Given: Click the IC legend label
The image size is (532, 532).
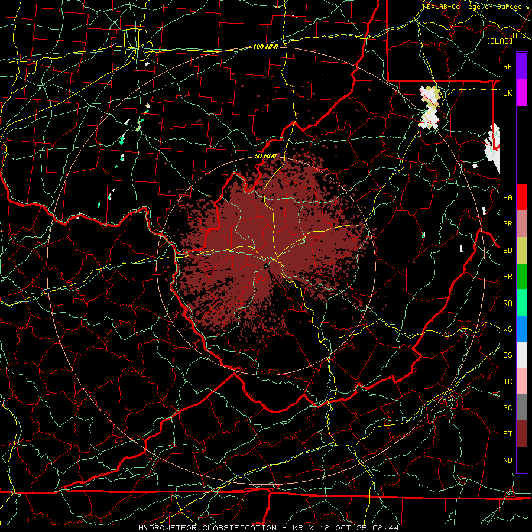Looking at the screenshot, I should point(507,382).
